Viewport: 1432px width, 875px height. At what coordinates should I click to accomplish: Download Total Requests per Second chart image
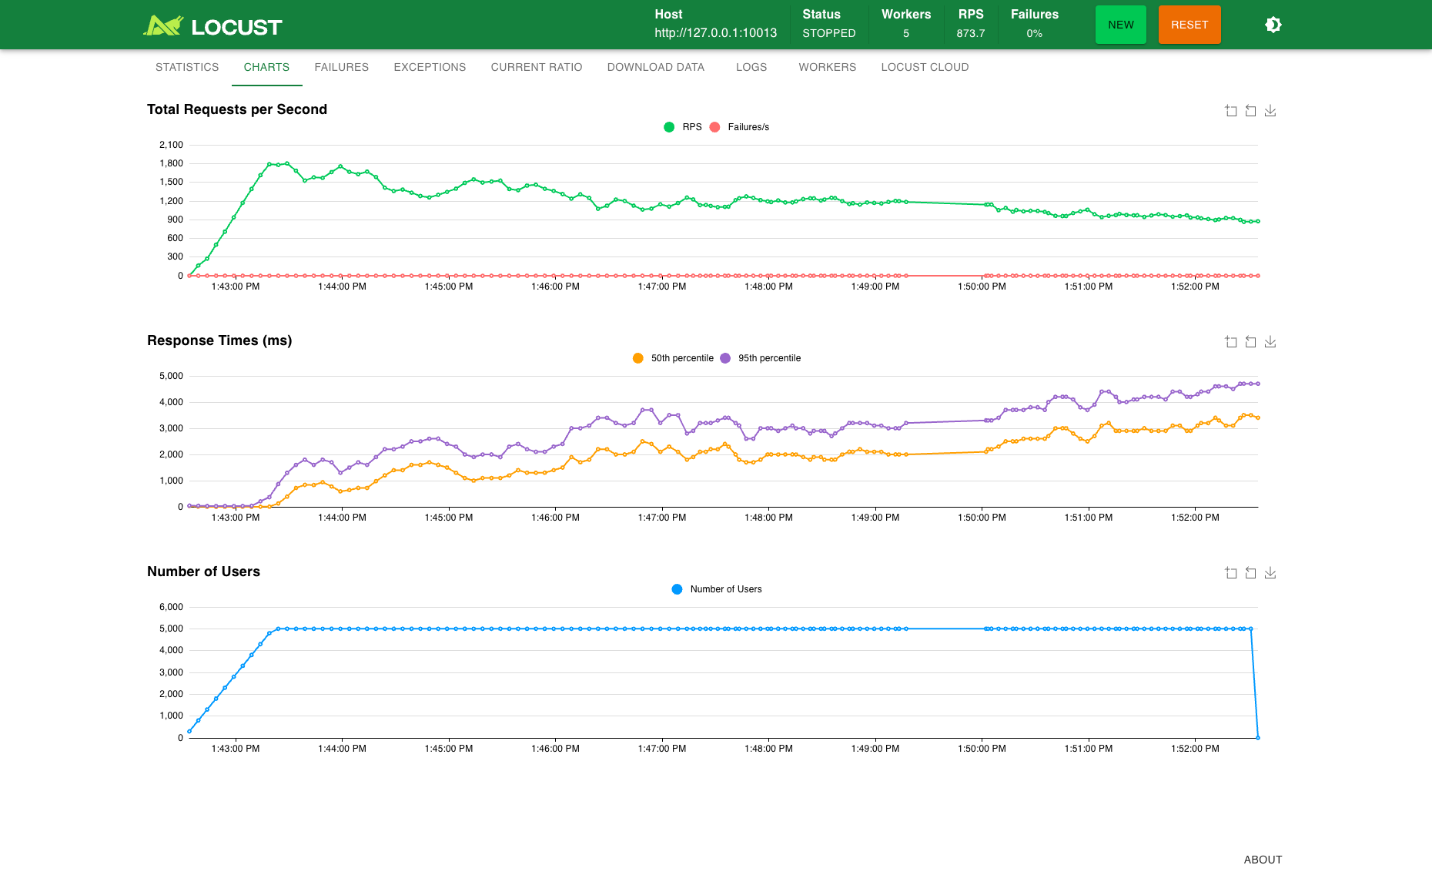coord(1270,111)
